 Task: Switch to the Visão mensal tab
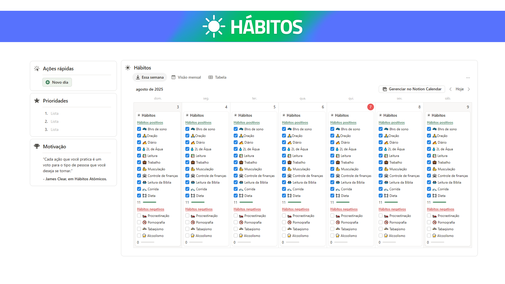coord(189,77)
